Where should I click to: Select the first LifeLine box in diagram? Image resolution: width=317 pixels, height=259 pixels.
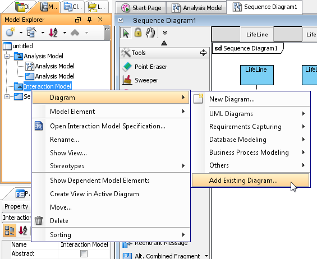[257, 75]
